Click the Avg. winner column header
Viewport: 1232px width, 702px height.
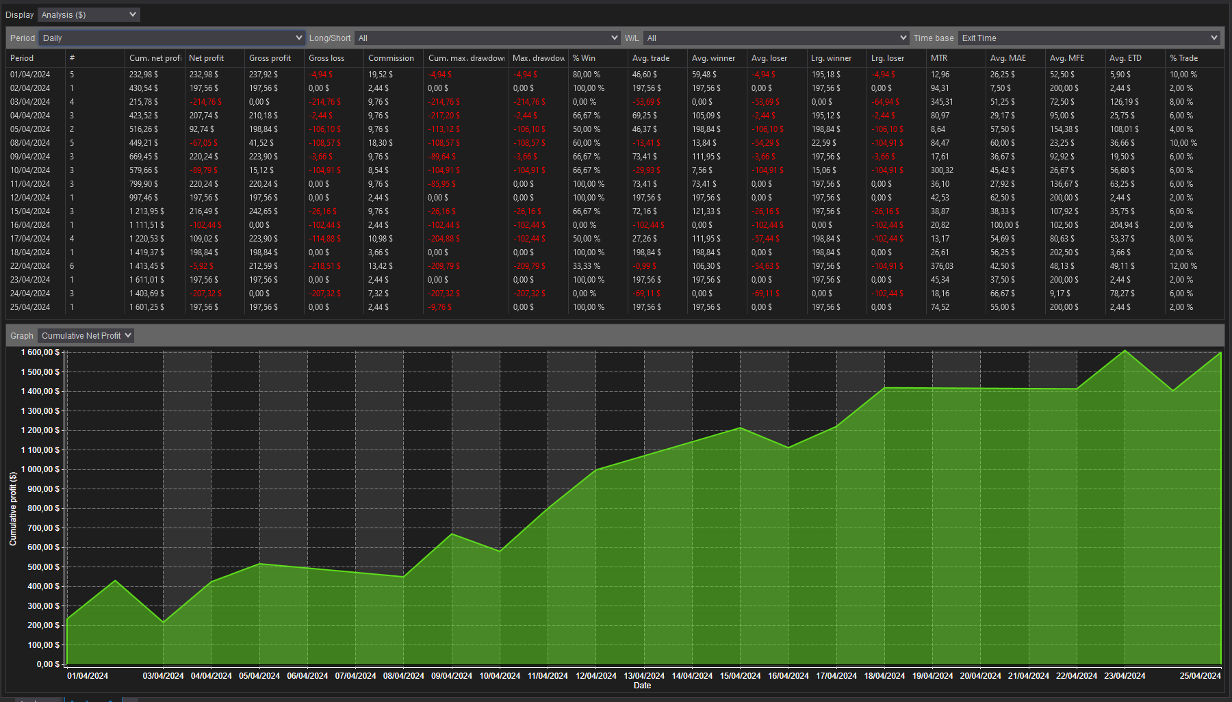point(717,58)
